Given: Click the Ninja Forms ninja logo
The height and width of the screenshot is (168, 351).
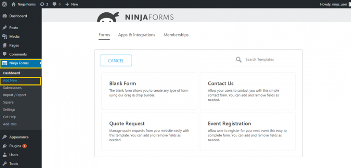Looking at the screenshot, I should click(109, 18).
